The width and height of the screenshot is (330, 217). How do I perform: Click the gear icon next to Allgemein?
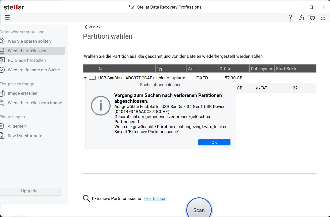(2, 126)
